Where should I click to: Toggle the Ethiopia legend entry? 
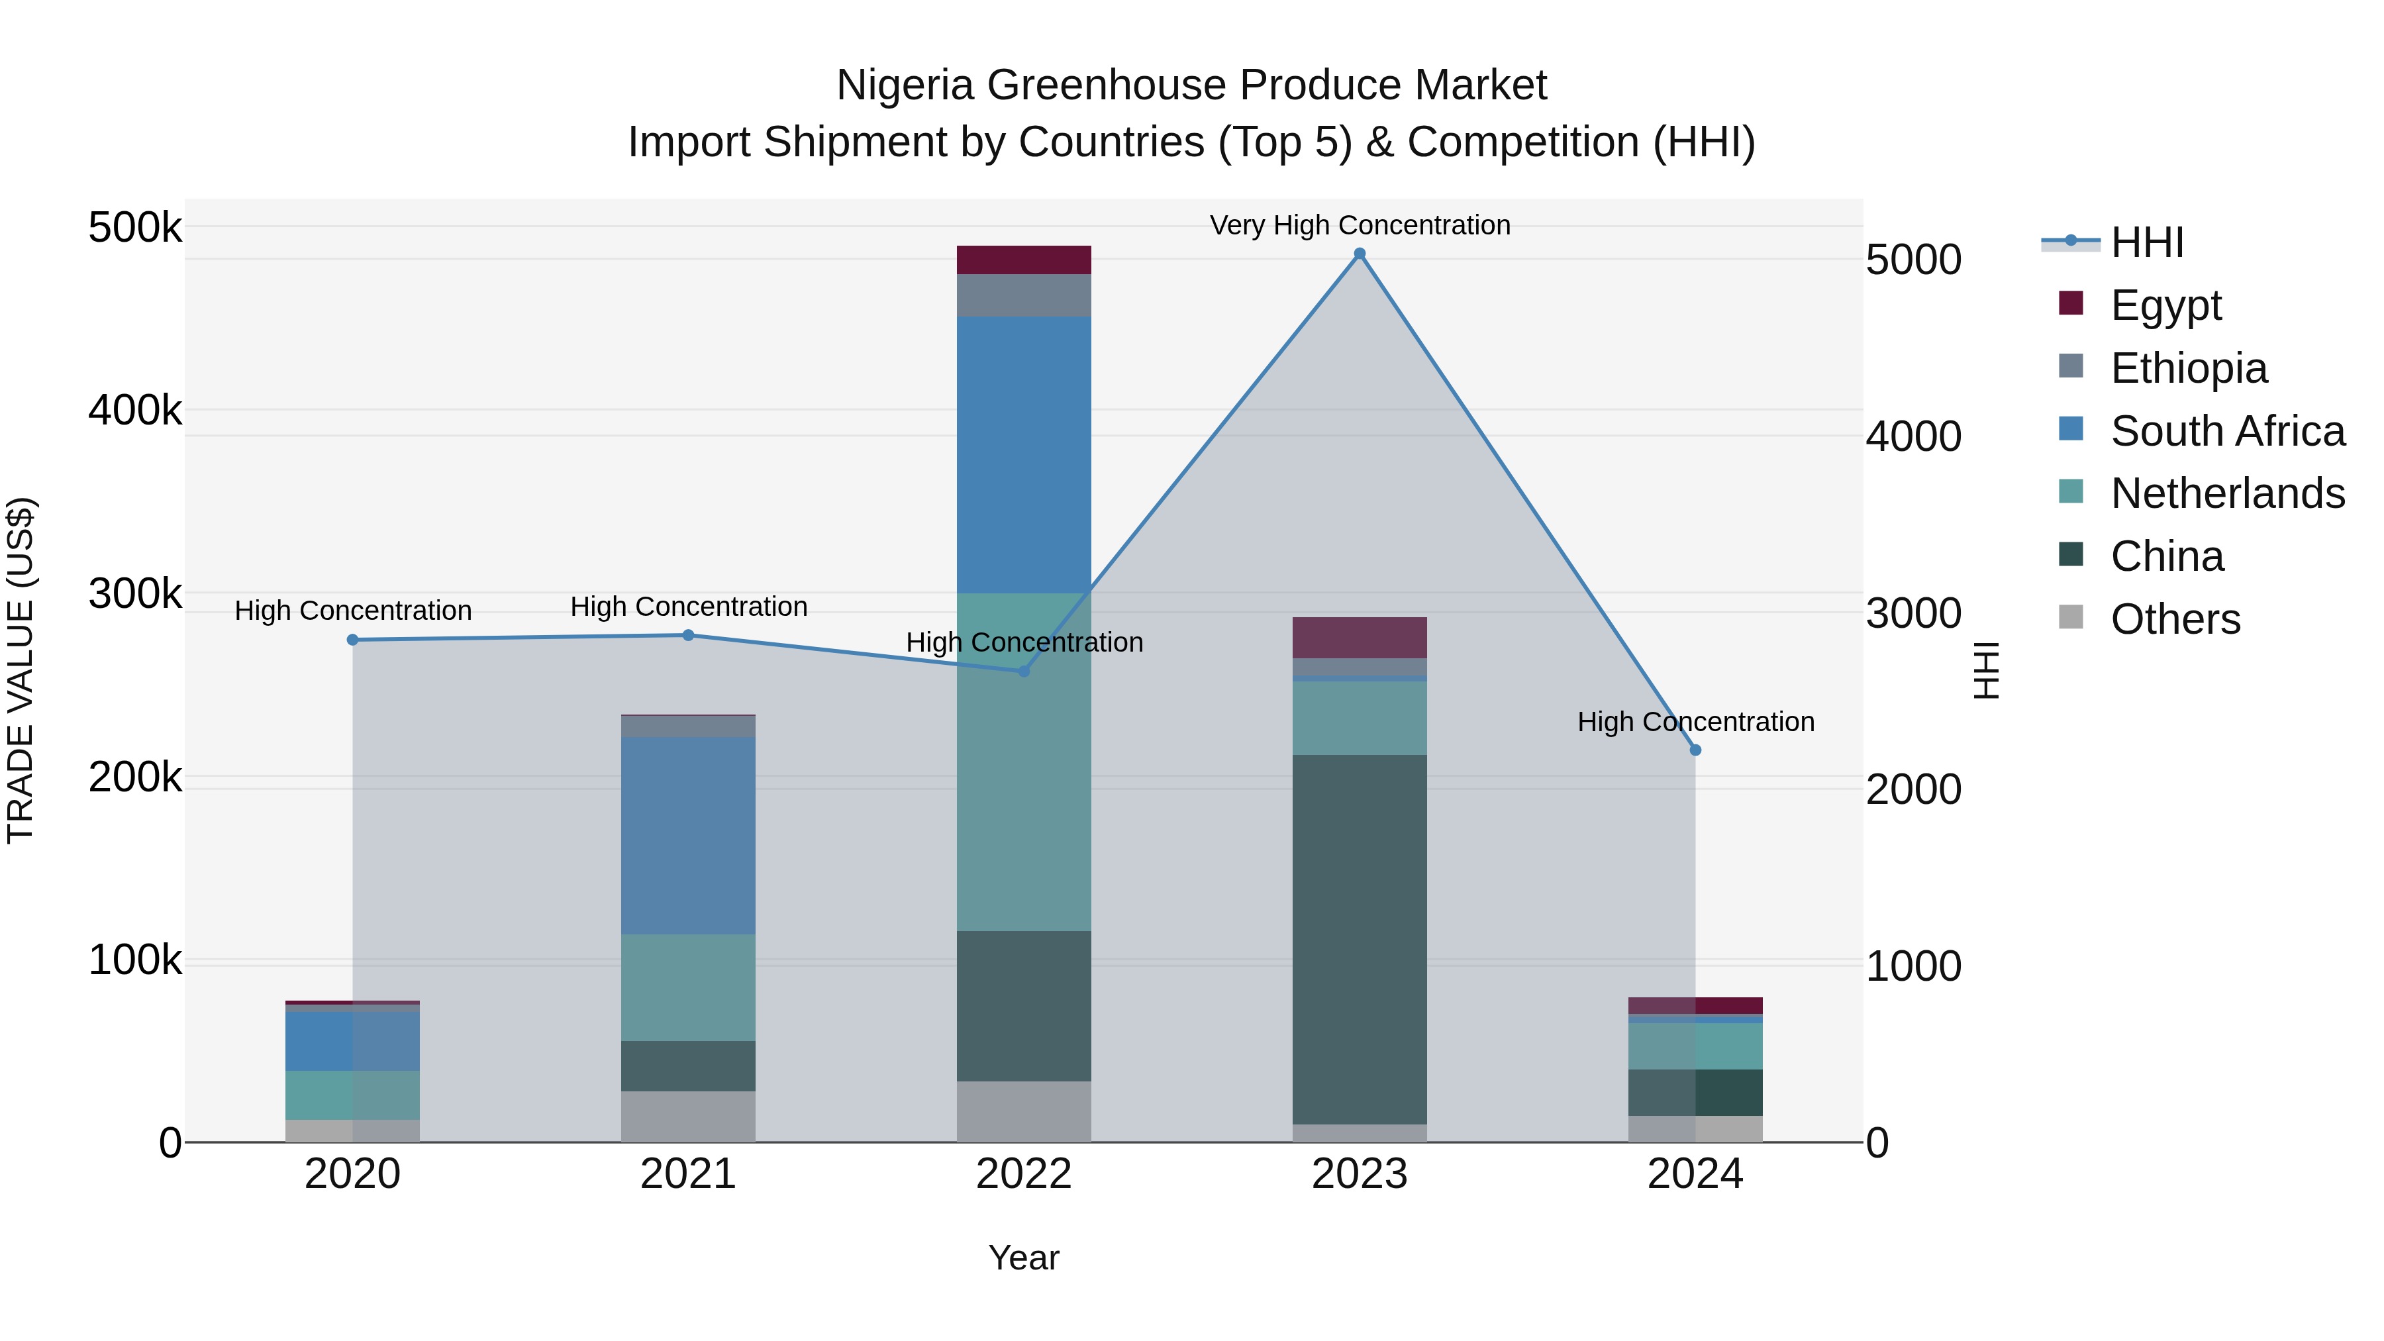2163,368
